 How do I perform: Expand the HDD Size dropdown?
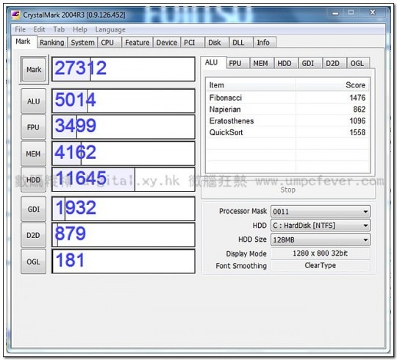(321, 240)
